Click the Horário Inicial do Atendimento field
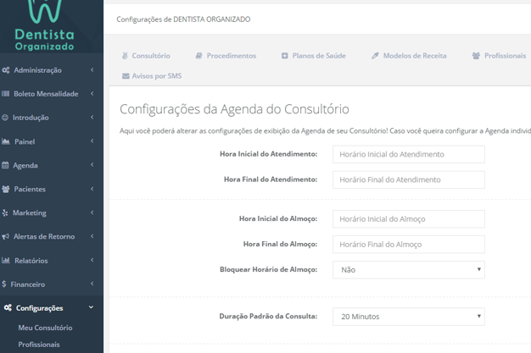The image size is (531, 353). 409,154
